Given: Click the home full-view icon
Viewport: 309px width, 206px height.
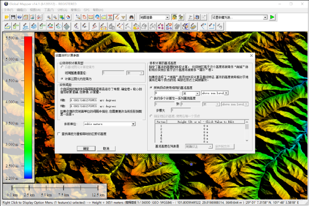Looking at the screenshot, I should tap(68, 17).
